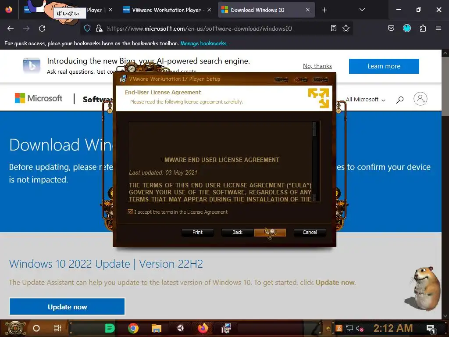
Task: Click Print button in license dialog
Action: [197, 232]
